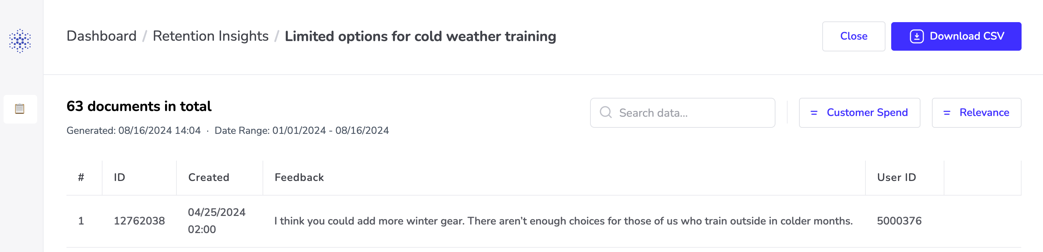This screenshot has height=252, width=1043.
Task: Click the magnifier icon in search box
Action: 606,112
